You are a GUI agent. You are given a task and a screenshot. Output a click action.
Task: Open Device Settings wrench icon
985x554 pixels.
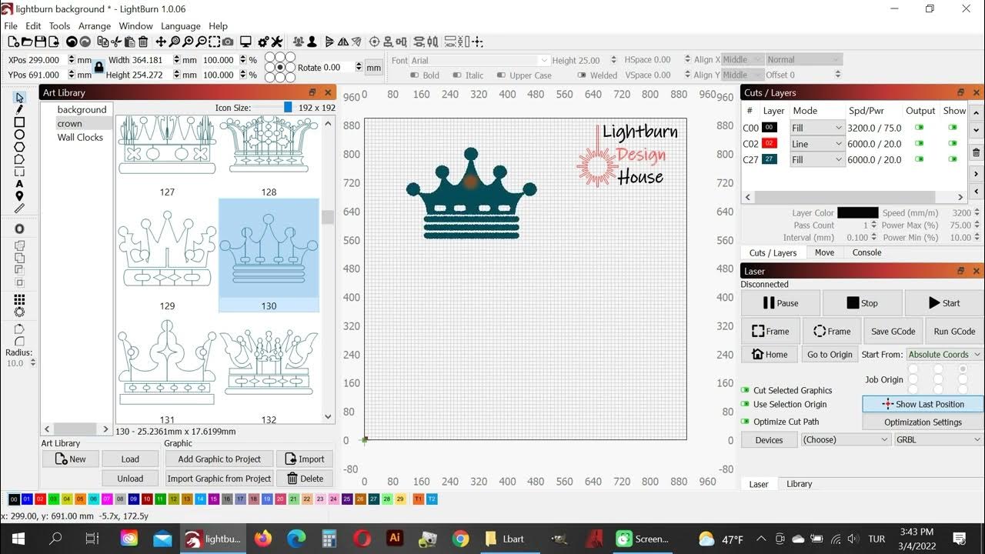click(x=277, y=42)
